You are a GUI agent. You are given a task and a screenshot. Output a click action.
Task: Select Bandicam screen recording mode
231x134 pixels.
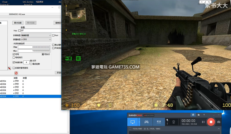pyautogui.click(x=133, y=122)
